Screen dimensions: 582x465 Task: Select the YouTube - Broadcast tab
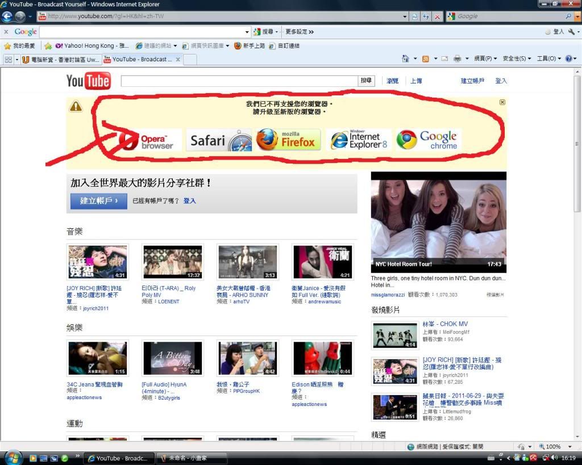click(142, 59)
